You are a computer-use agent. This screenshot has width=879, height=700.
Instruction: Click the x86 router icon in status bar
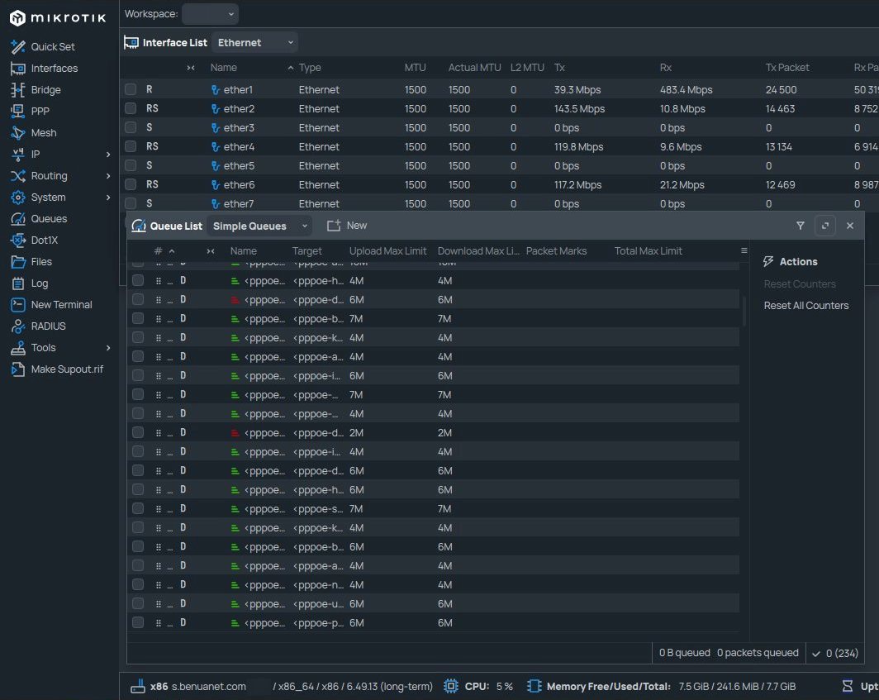click(x=138, y=687)
